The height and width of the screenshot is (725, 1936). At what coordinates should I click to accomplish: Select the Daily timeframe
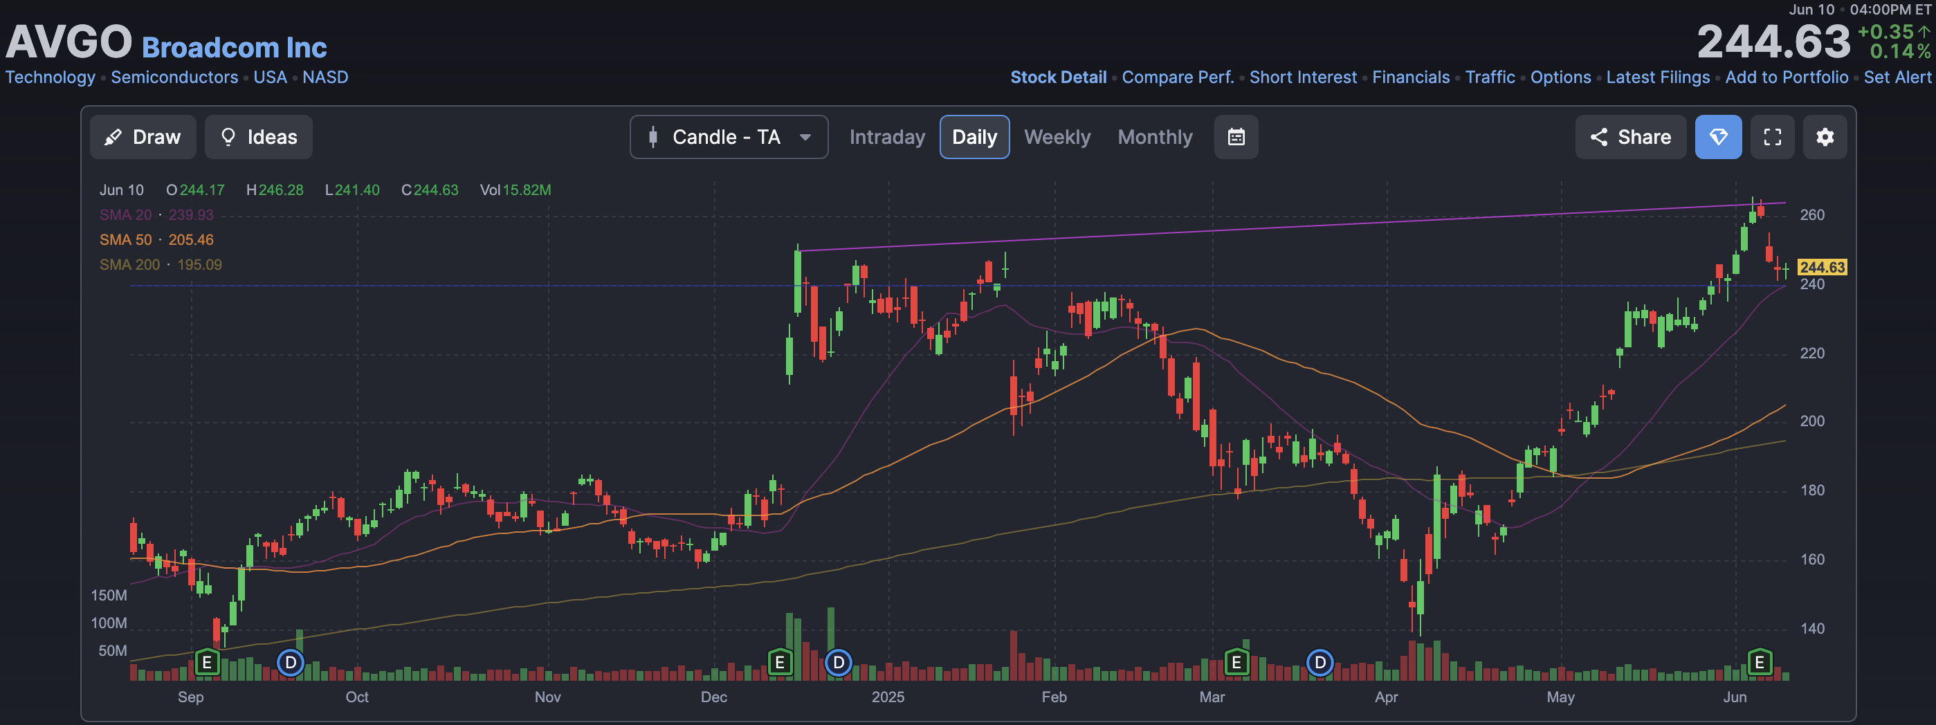click(974, 137)
